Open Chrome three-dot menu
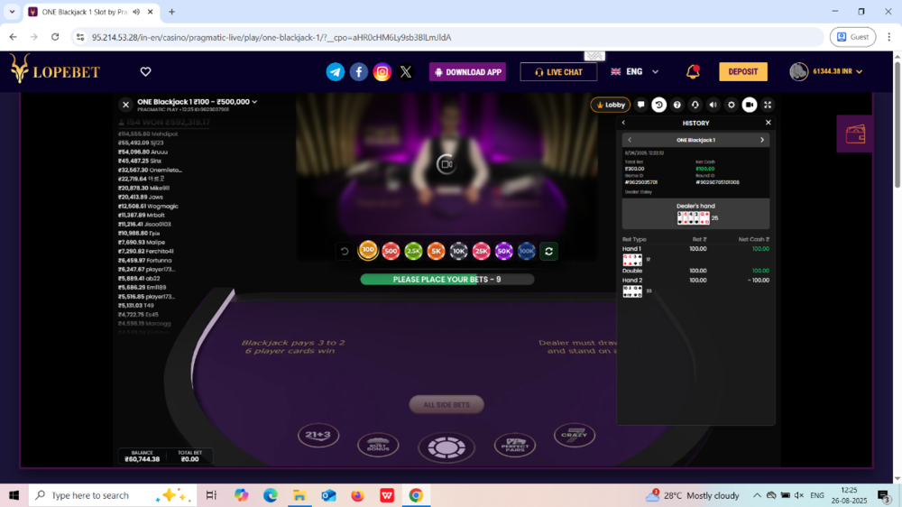 pos(889,37)
